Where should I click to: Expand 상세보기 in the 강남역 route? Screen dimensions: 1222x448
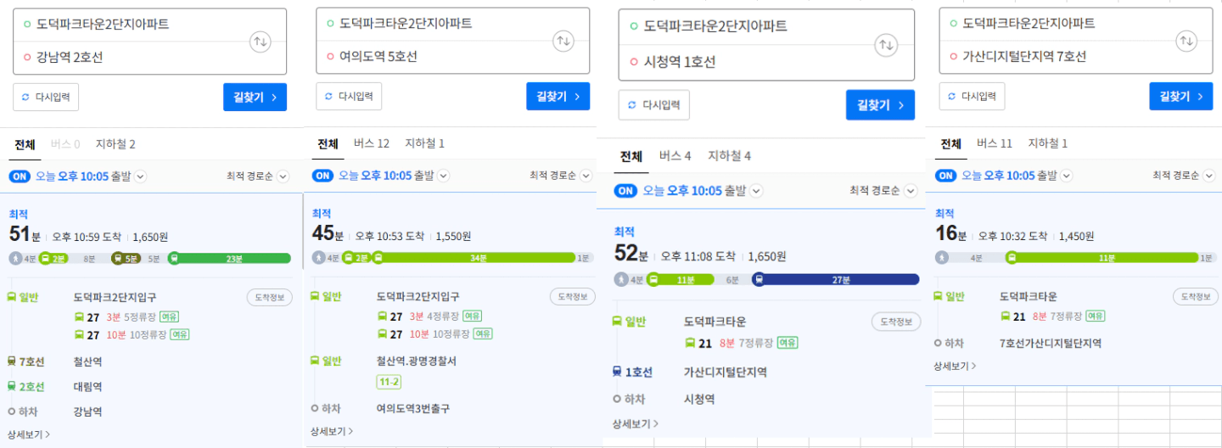click(x=29, y=434)
